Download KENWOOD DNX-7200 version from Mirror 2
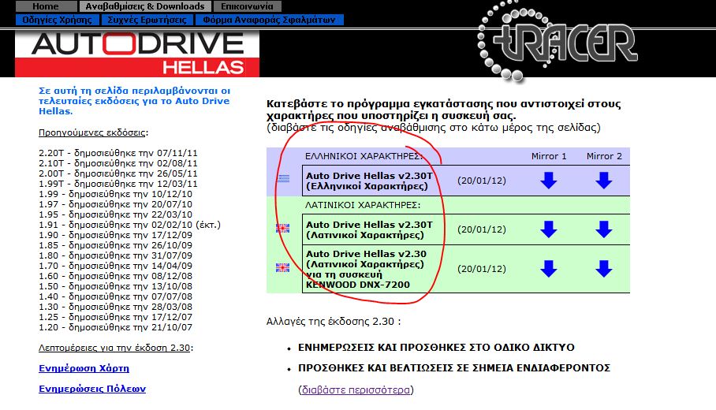The height and width of the screenshot is (410, 716). pyautogui.click(x=604, y=269)
